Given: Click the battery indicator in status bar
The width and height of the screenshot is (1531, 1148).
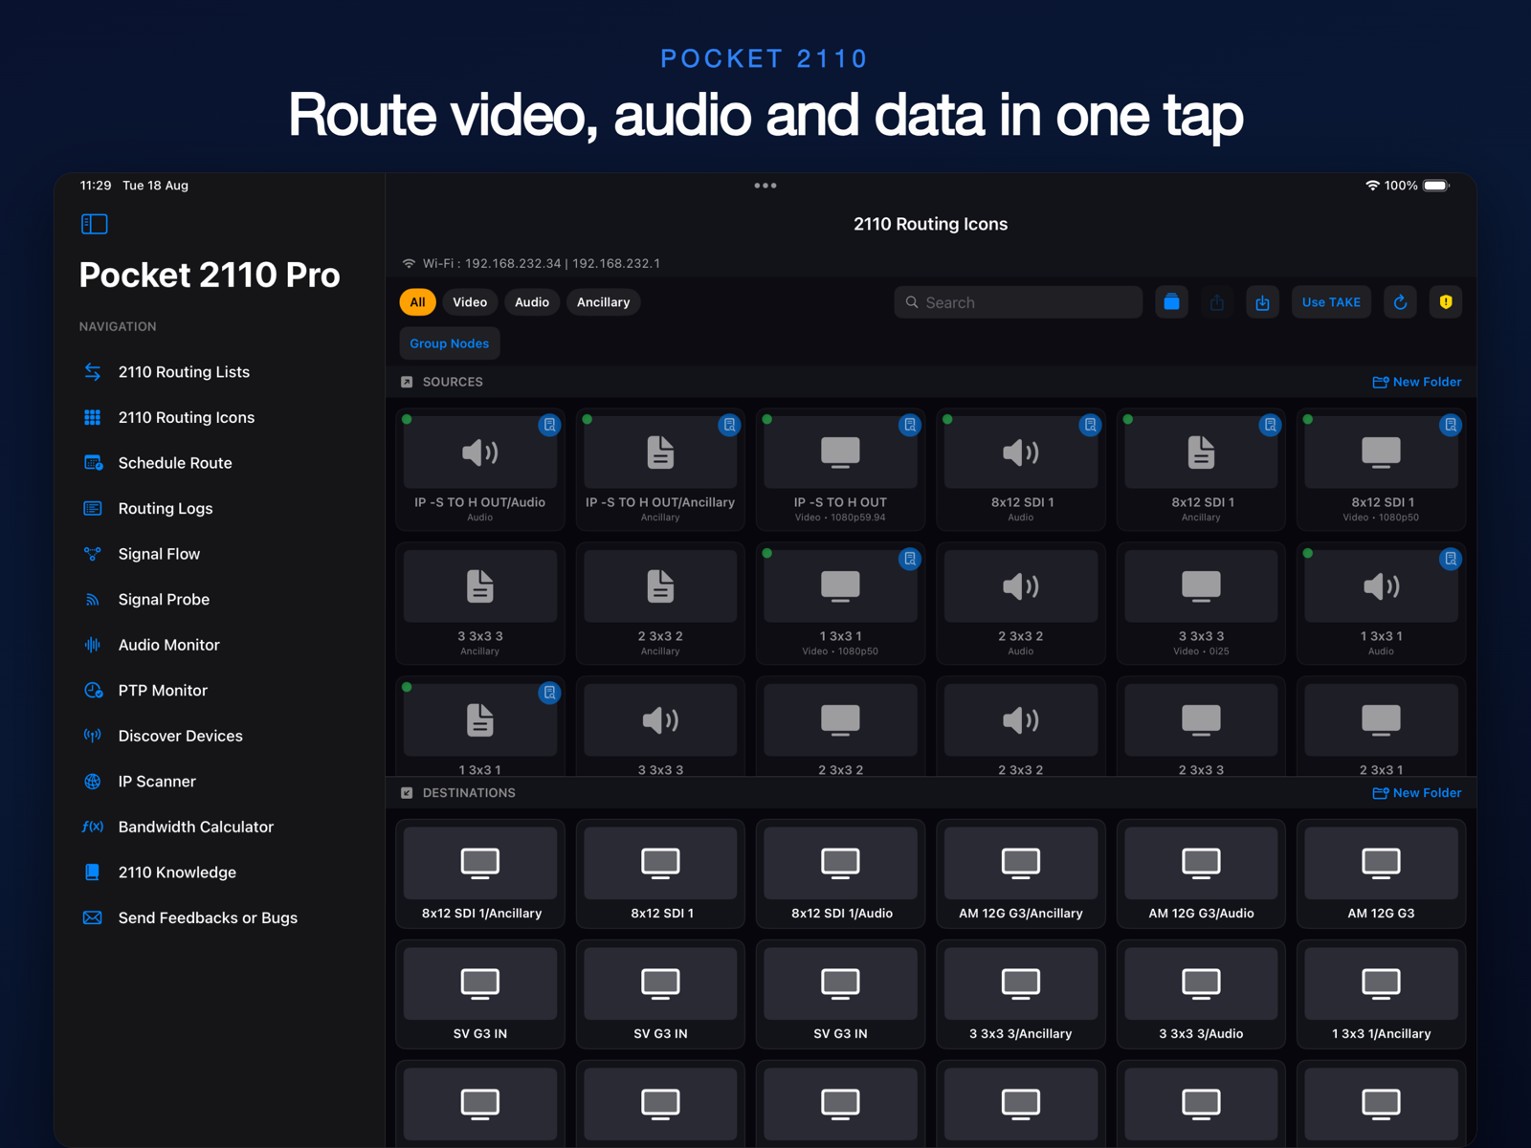Looking at the screenshot, I should (1436, 186).
